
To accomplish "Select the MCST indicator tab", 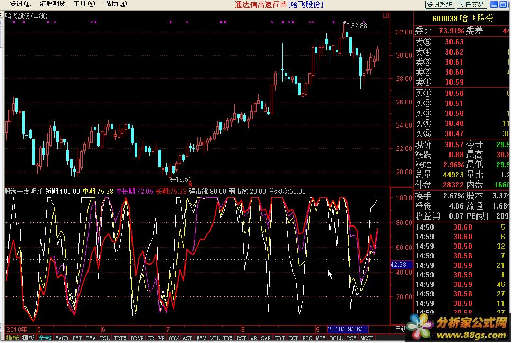I will point(367,338).
